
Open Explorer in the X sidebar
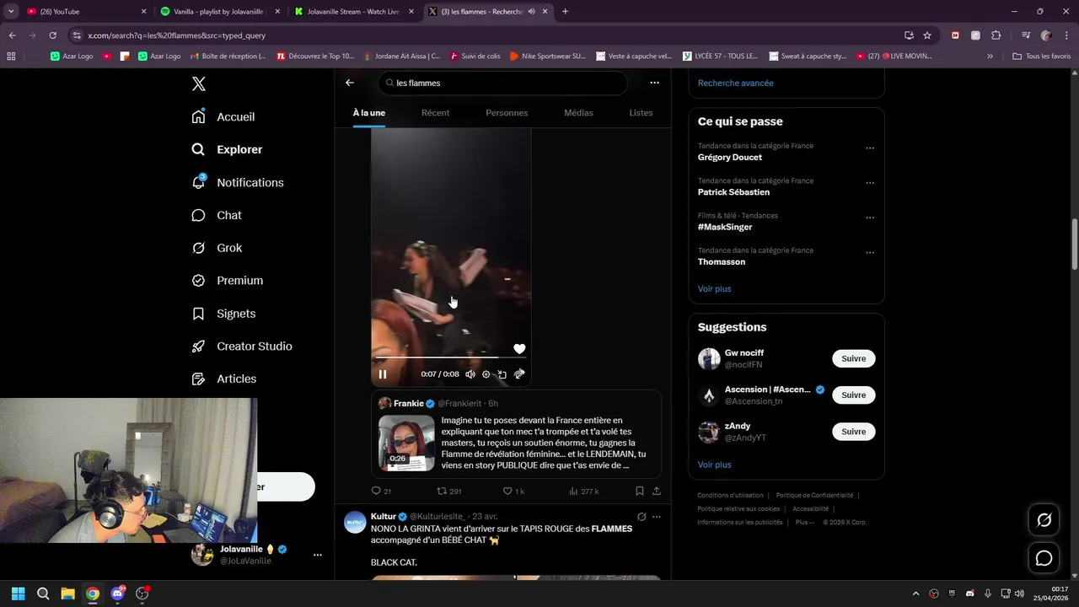(227, 149)
